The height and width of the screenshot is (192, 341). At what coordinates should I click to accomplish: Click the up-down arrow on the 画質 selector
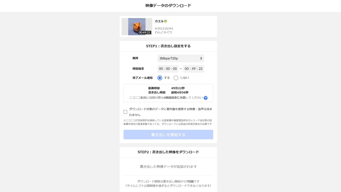coord(201,58)
